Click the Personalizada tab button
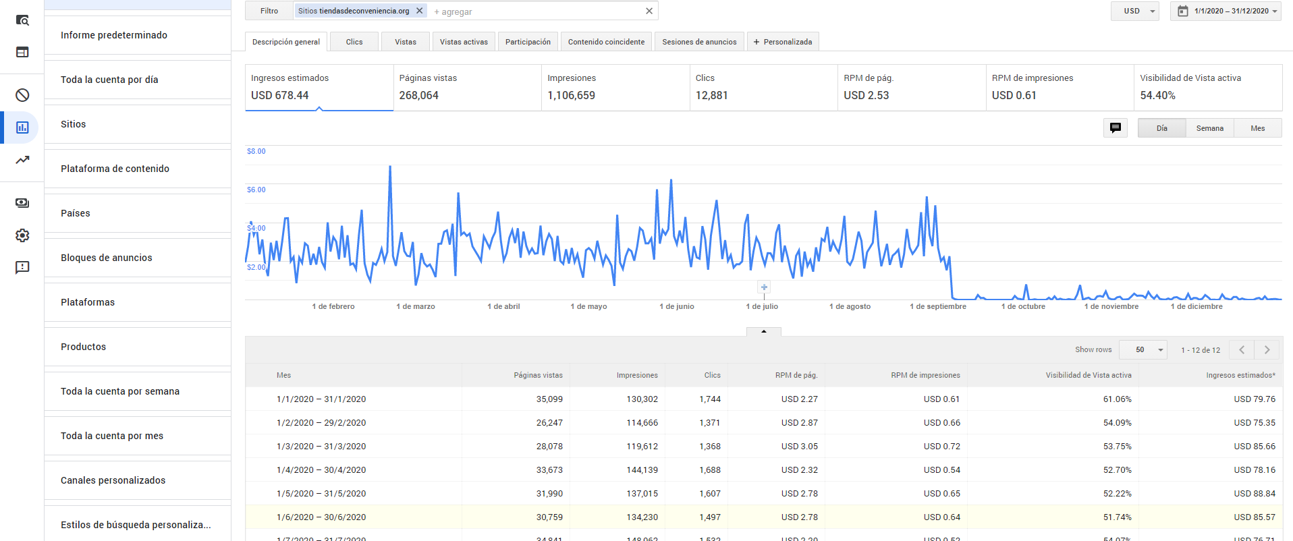 783,42
